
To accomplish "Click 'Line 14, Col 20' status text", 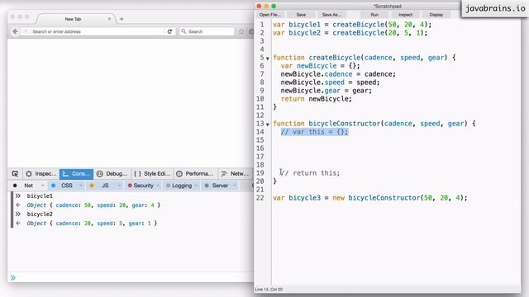I will point(269,290).
